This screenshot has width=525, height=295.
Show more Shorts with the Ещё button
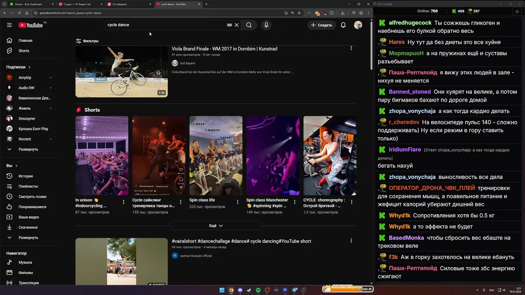[216, 226]
